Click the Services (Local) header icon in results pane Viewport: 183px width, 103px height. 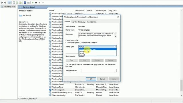pos(21,7)
